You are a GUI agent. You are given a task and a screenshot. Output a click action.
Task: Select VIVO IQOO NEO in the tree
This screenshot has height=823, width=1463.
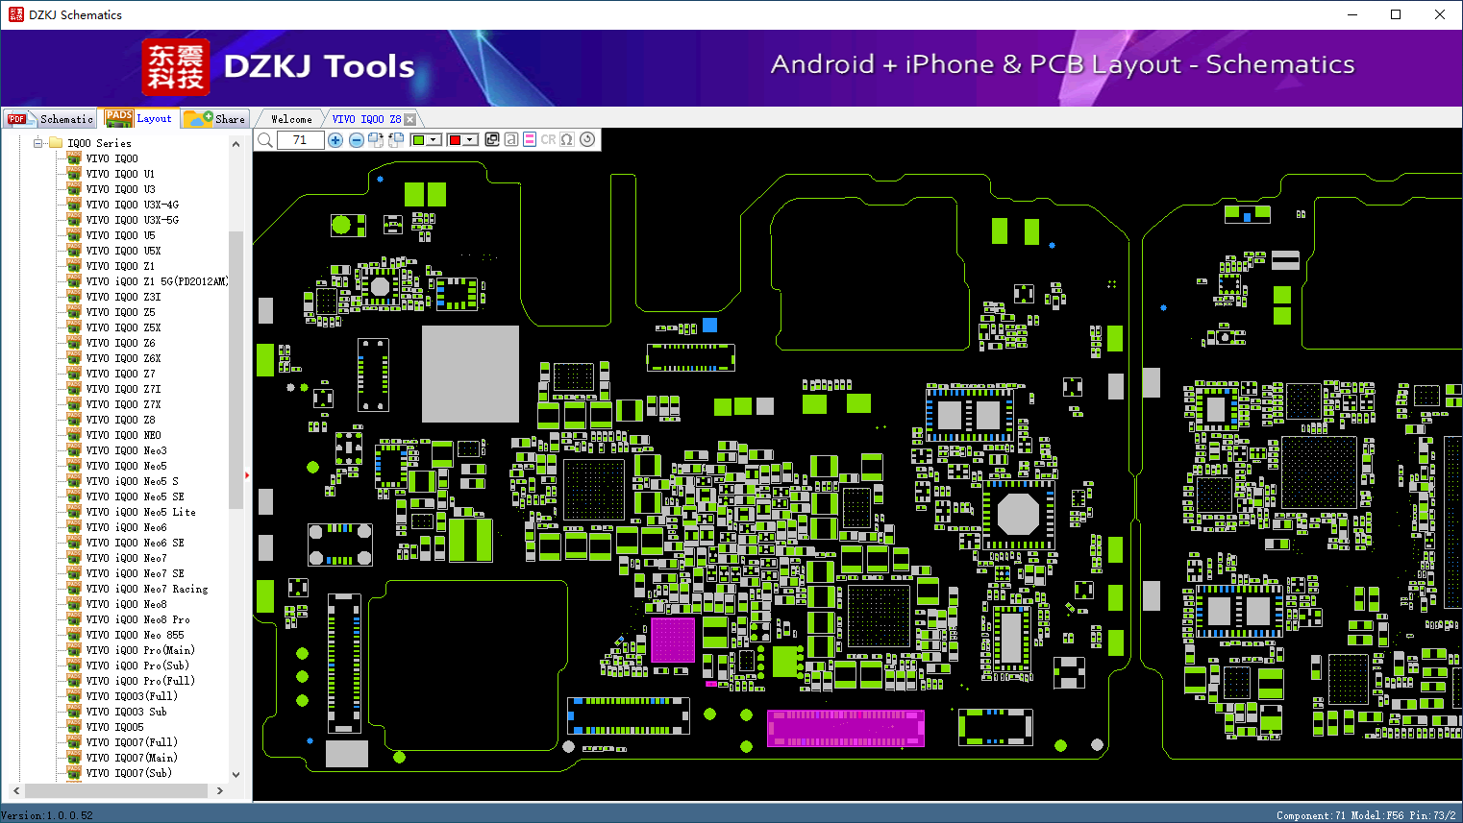click(x=123, y=435)
